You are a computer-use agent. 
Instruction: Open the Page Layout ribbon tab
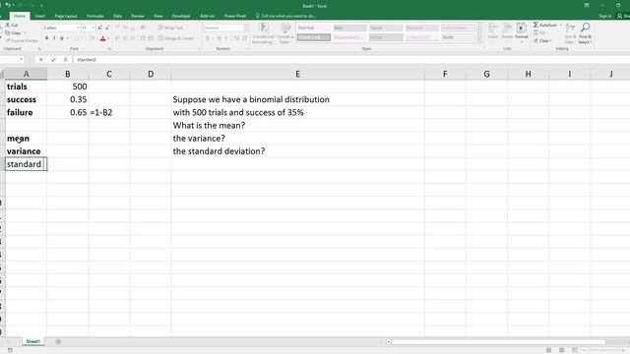(66, 16)
